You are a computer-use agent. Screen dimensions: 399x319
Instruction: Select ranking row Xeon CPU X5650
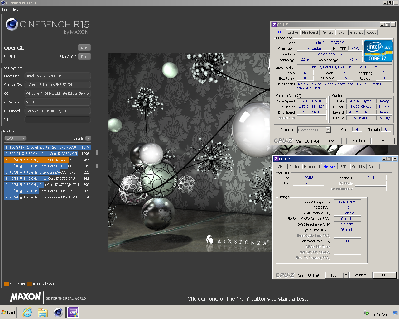tap(47, 147)
